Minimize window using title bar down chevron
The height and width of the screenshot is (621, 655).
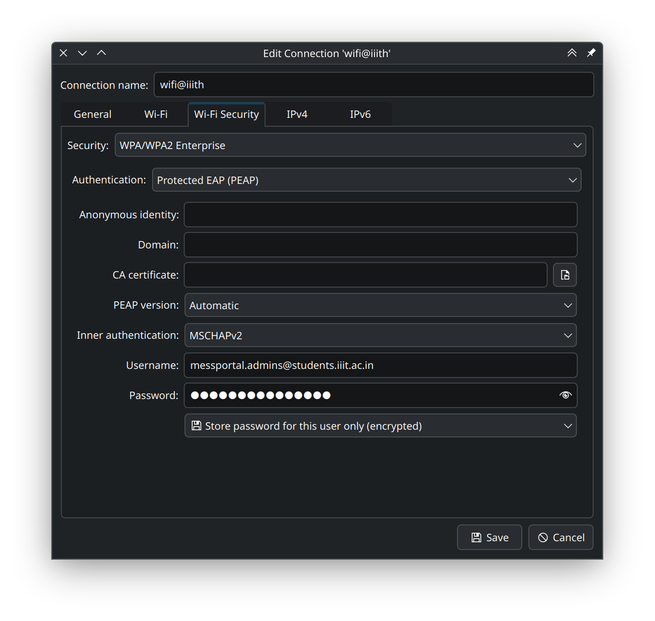pos(82,53)
